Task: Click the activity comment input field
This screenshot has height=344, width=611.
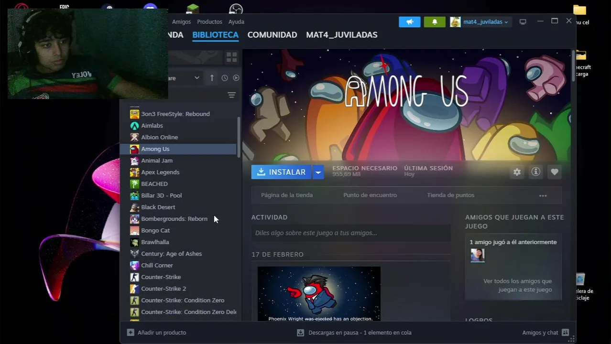Action: tap(350, 233)
